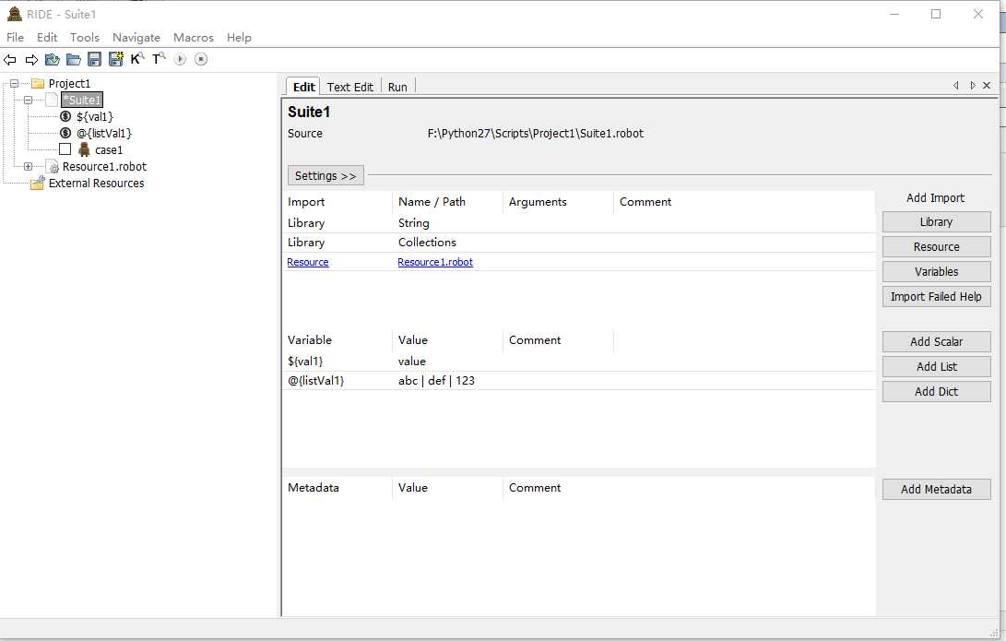1006x641 pixels.
Task: Click the blue Resource link in Import column
Action: coord(307,262)
